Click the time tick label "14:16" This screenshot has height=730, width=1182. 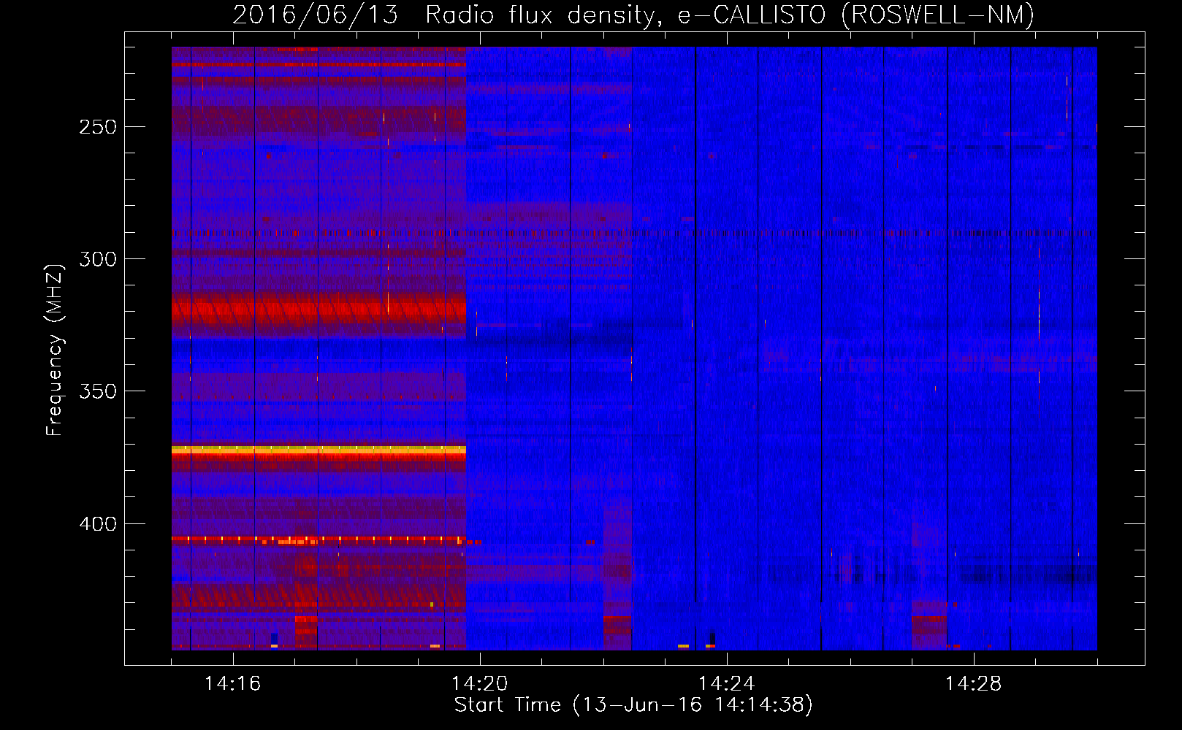click(x=232, y=684)
